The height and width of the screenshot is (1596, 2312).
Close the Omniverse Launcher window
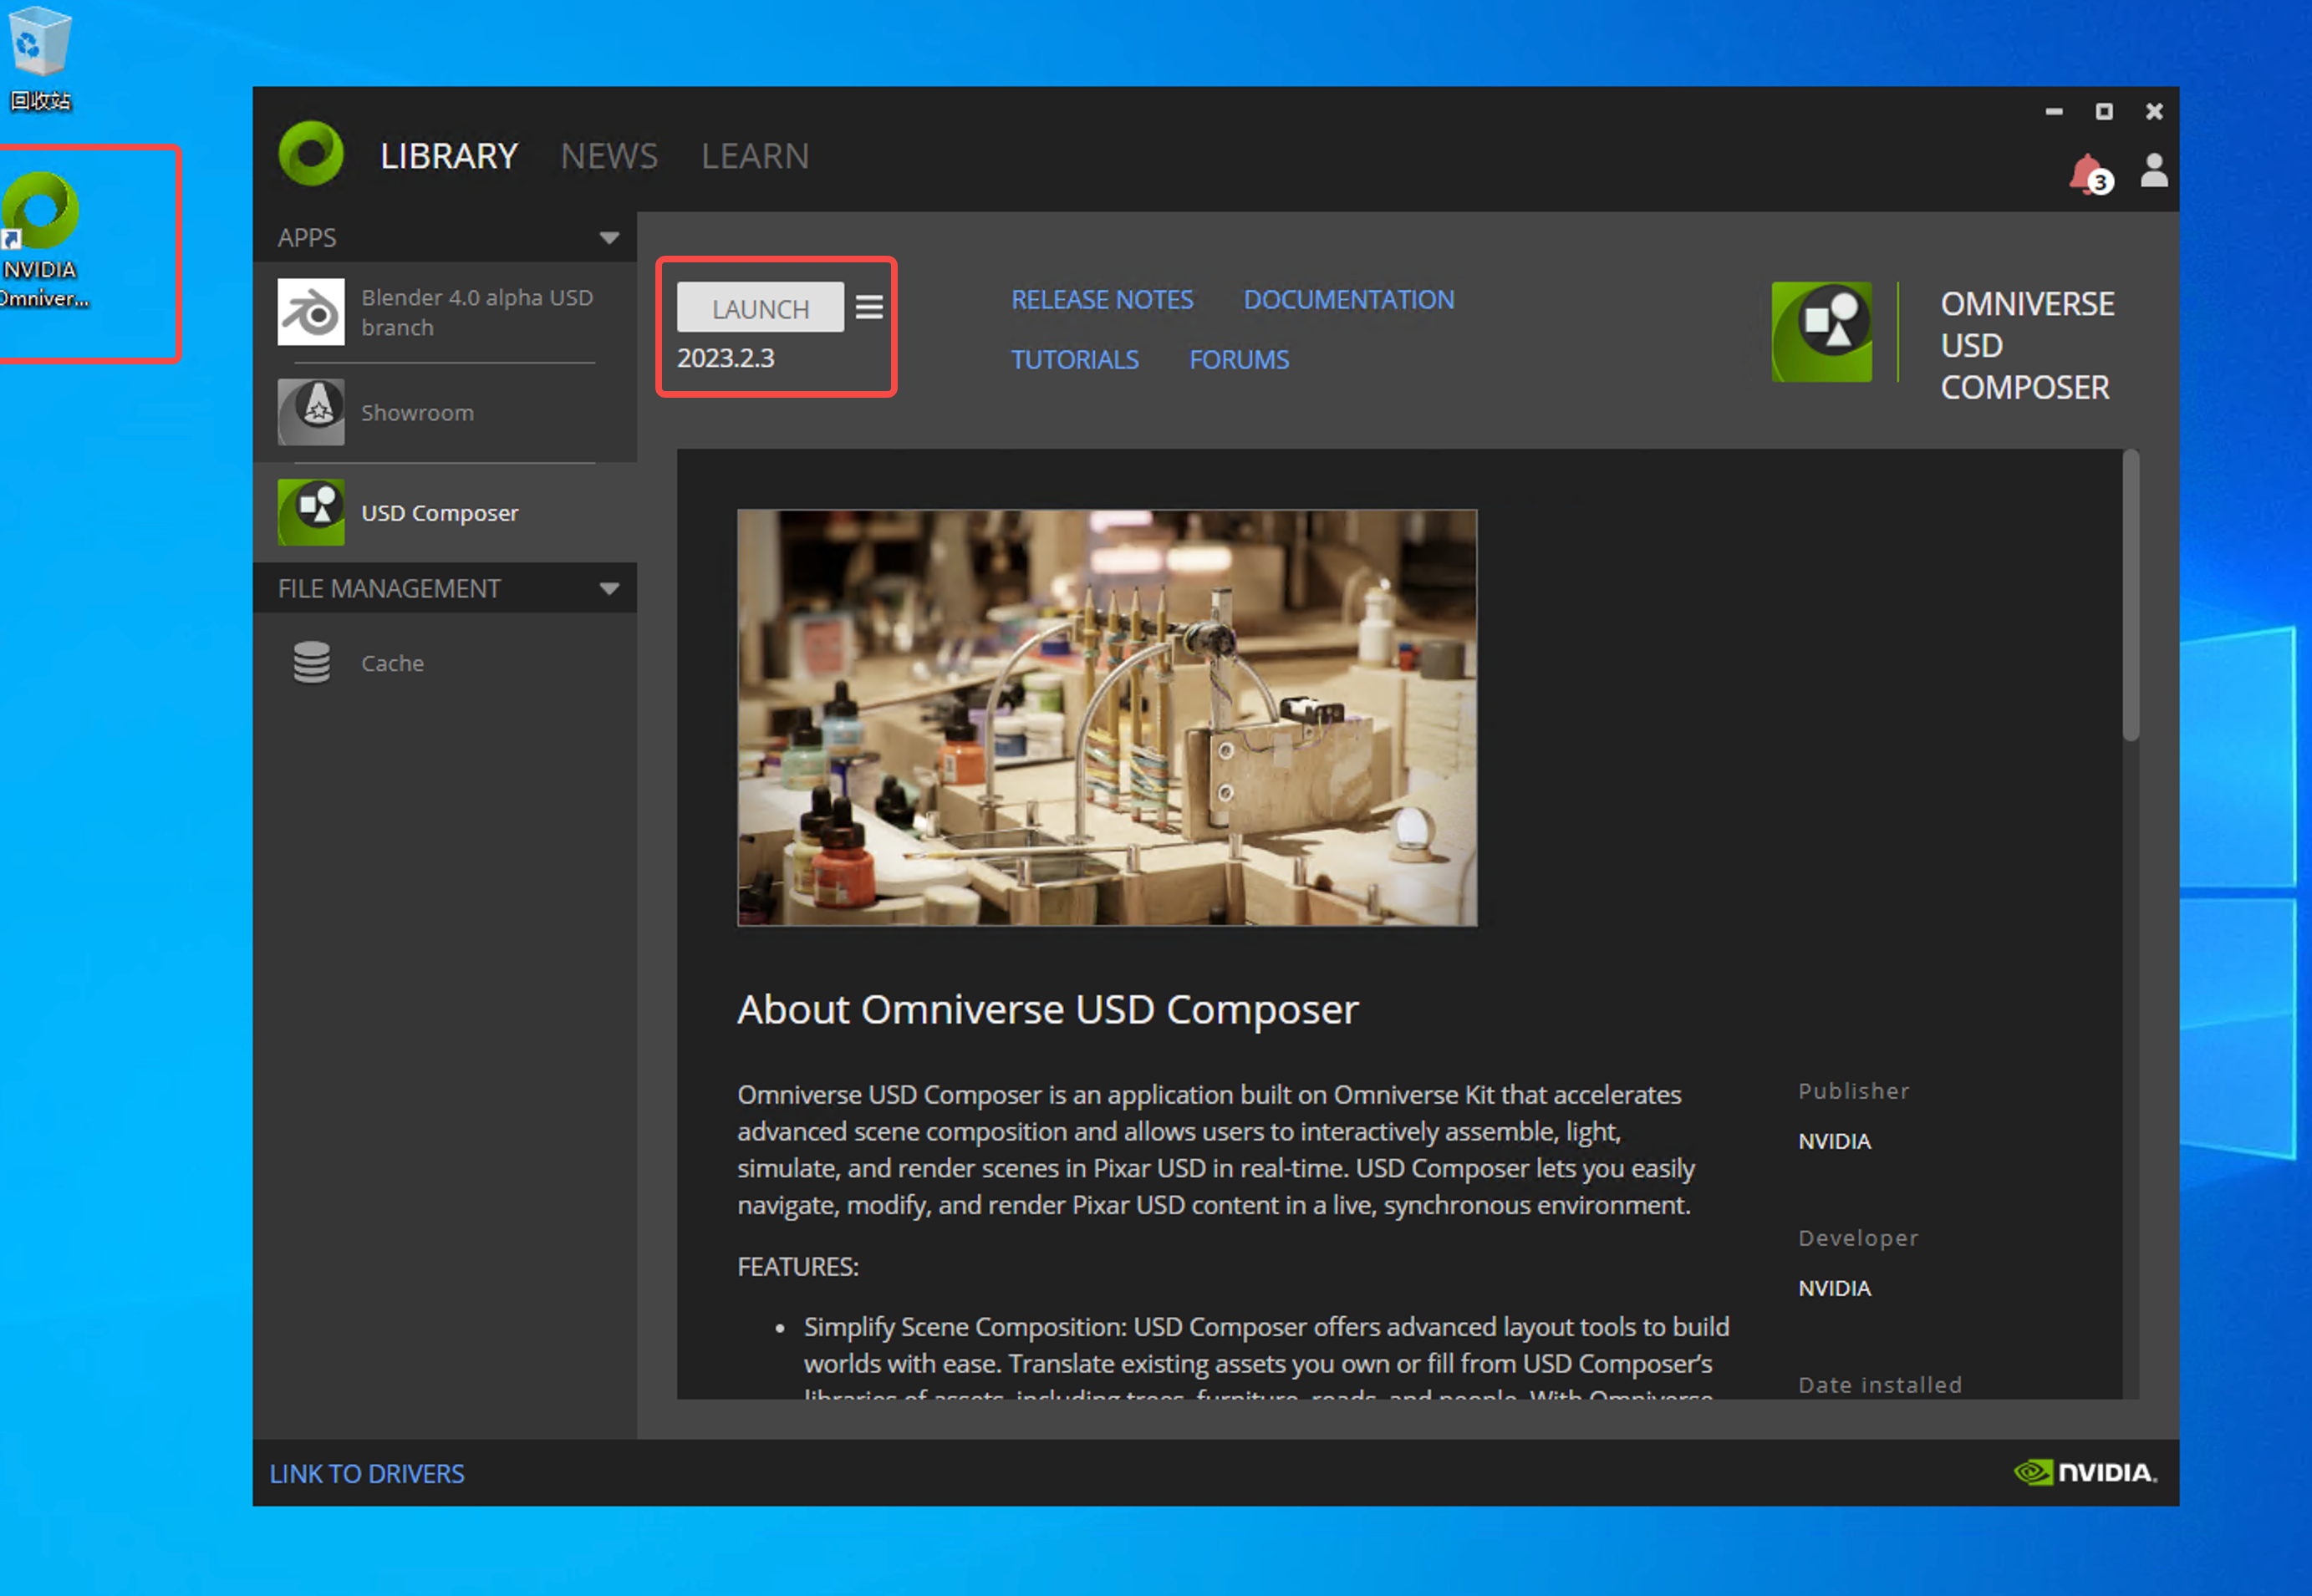pos(2154,112)
